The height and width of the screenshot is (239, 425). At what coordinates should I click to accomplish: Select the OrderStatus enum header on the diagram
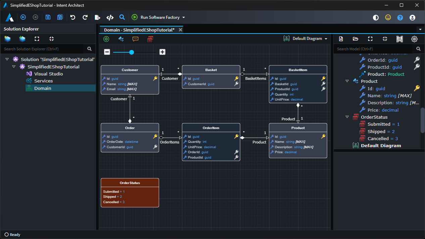pos(130,183)
